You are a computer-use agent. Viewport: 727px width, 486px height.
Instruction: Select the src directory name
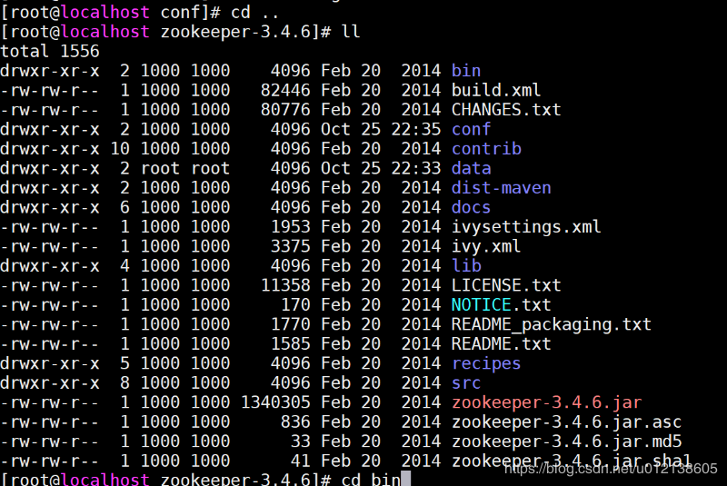466,382
